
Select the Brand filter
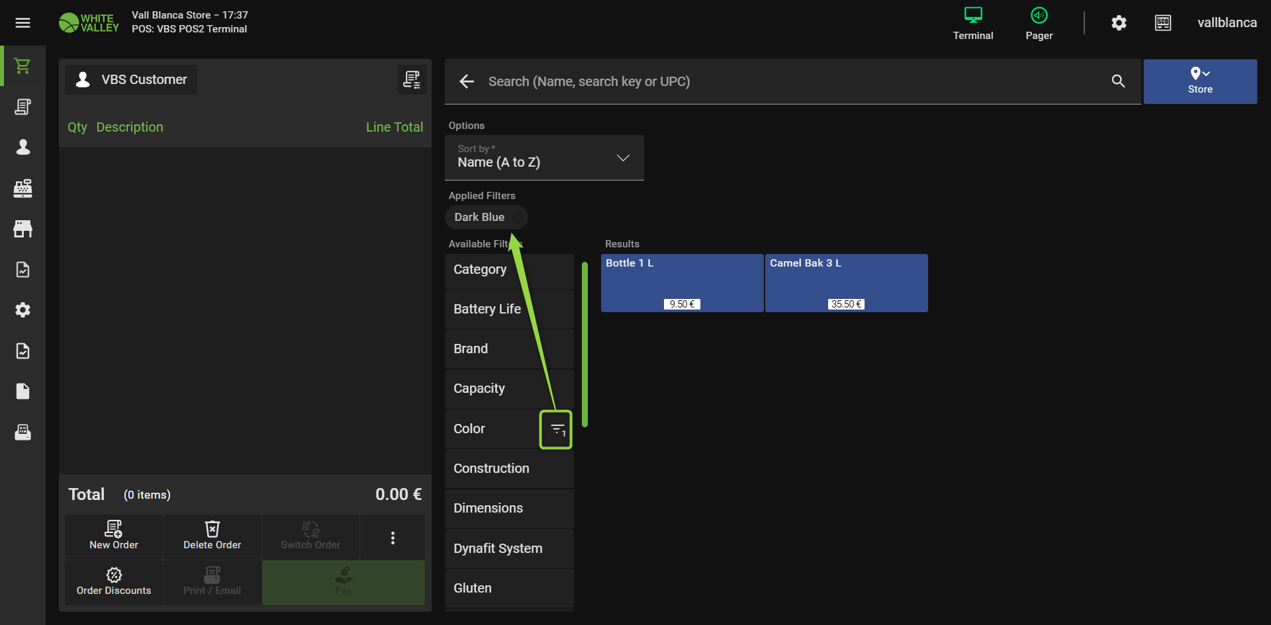pyautogui.click(x=508, y=349)
